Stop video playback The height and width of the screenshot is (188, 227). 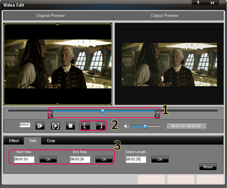point(70,126)
